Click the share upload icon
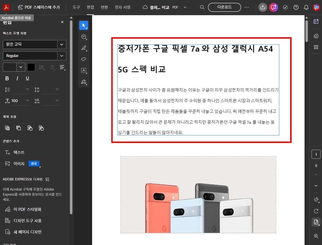 (263, 7)
